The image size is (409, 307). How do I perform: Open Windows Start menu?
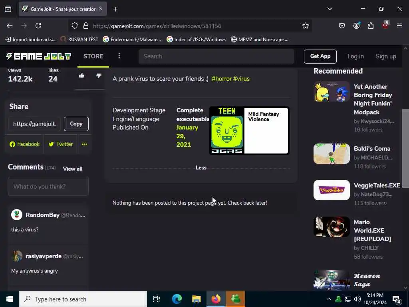[x=10, y=299]
